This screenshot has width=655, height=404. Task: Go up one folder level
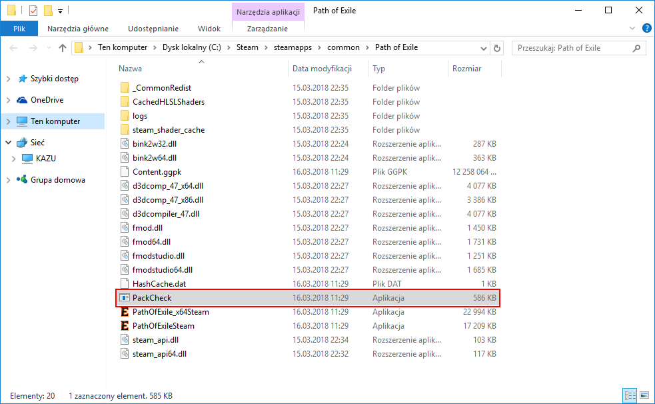pos(63,48)
